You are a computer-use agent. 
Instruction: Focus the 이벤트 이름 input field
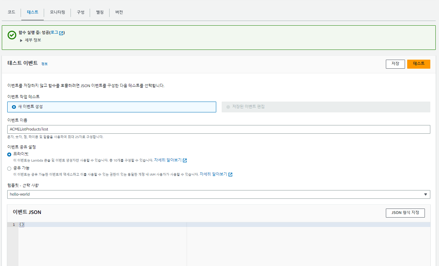coord(219,129)
